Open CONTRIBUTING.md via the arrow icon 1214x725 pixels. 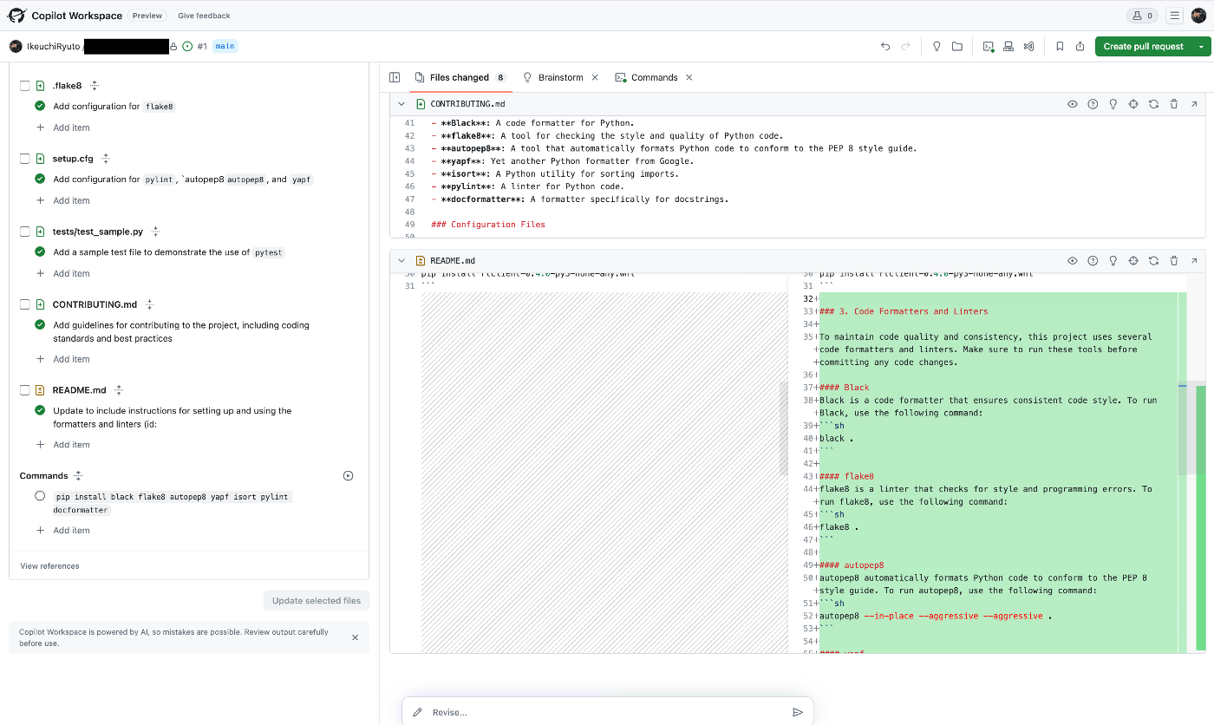coord(1194,104)
